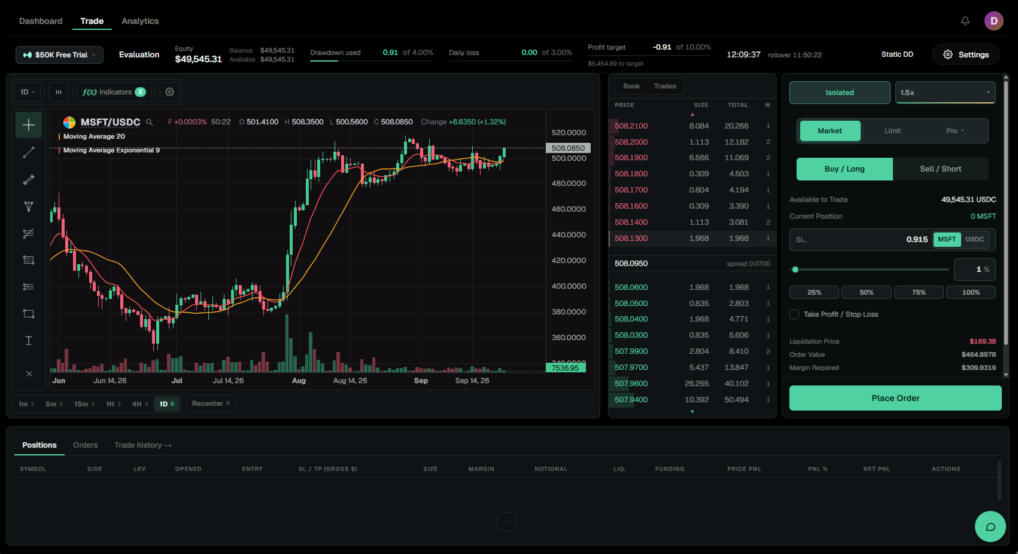Switch to 15m timeframe

(x=84, y=404)
